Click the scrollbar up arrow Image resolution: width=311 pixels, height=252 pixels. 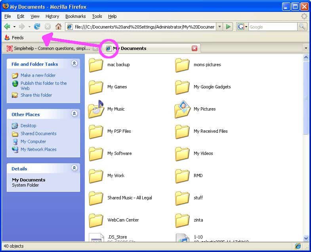coord(306,57)
